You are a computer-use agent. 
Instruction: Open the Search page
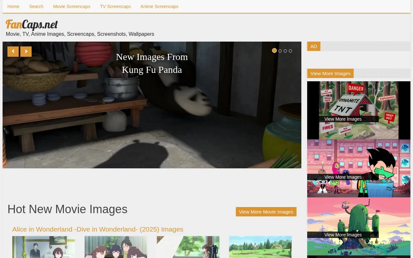click(36, 6)
